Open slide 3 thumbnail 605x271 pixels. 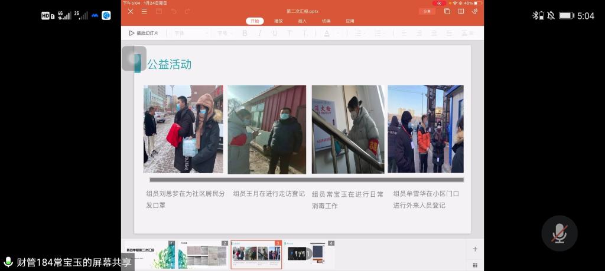pos(256,255)
